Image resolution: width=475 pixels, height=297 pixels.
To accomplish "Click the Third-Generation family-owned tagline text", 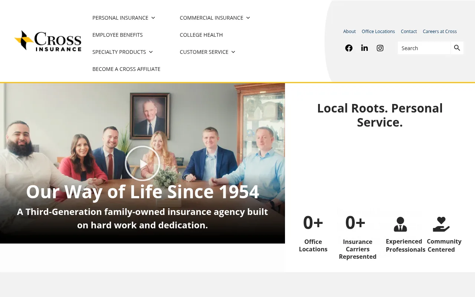I will [142, 219].
